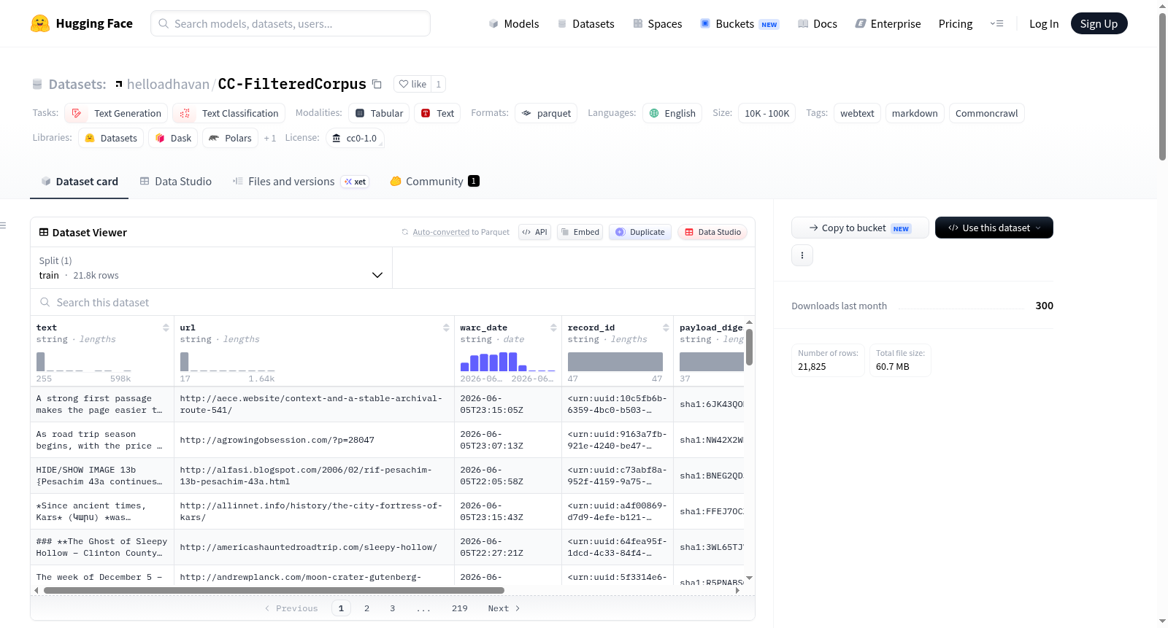Viewport: 1168px width, 628px height.
Task: Click the magnifier icon in dataset search
Action: click(x=45, y=302)
